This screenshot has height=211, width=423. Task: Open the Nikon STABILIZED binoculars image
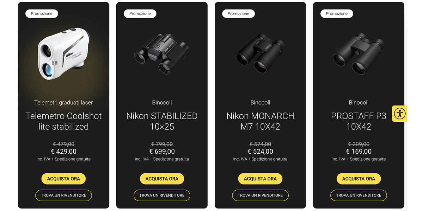point(162,53)
